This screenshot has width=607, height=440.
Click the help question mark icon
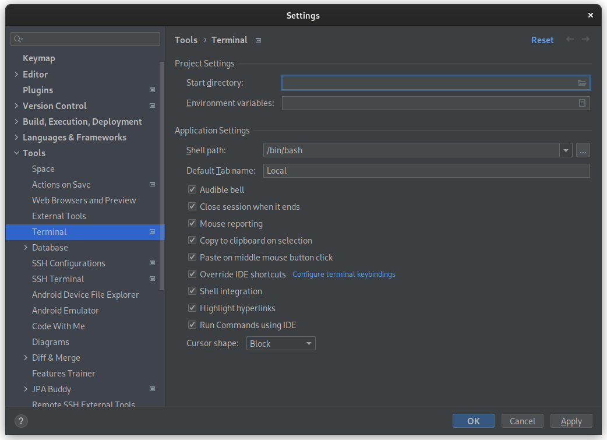coord(22,421)
